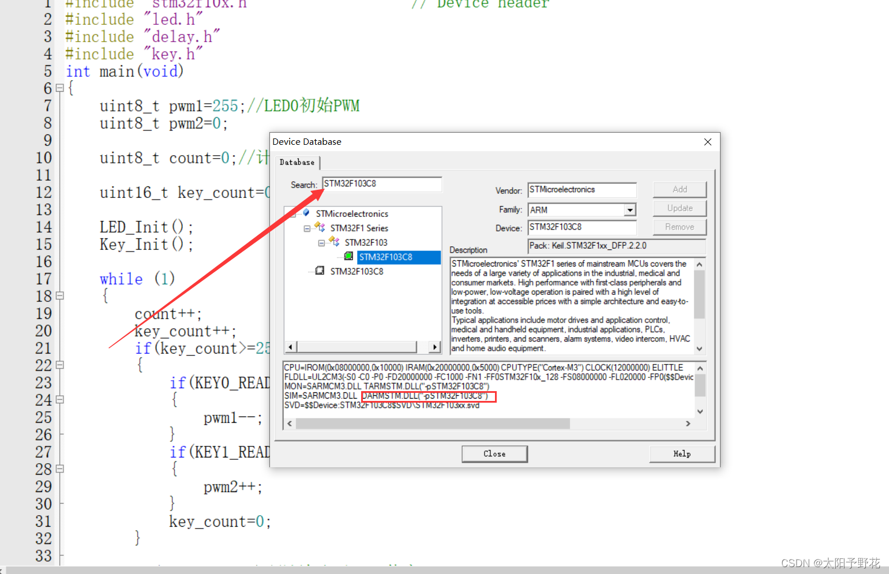Collapse code fold at line 28

click(59, 469)
